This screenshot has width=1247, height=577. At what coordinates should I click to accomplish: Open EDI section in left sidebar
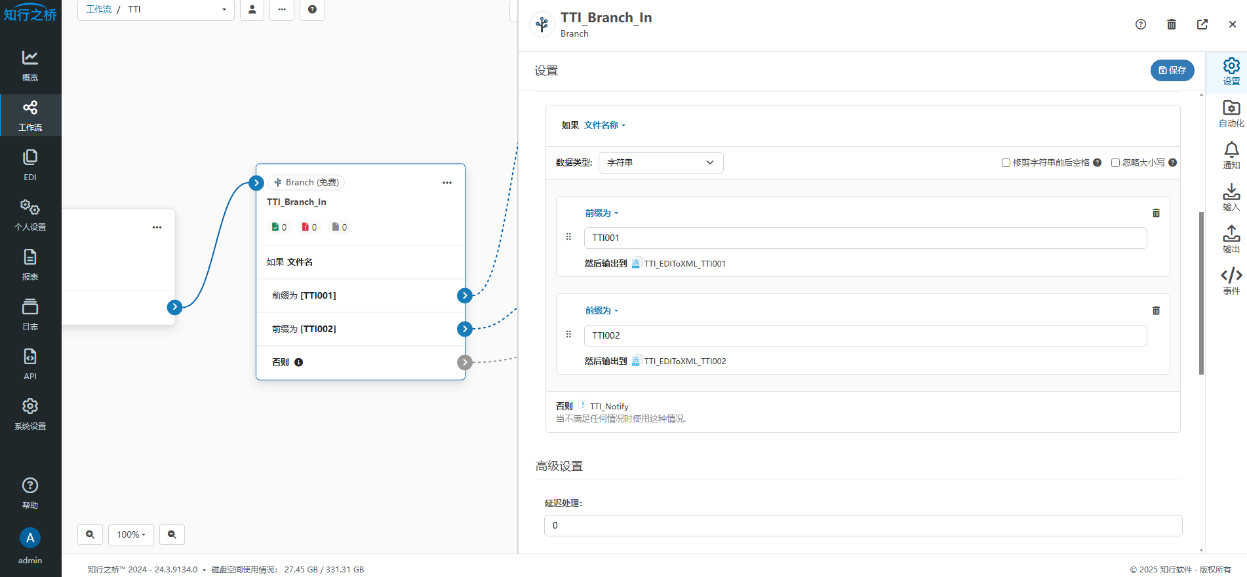click(x=30, y=164)
